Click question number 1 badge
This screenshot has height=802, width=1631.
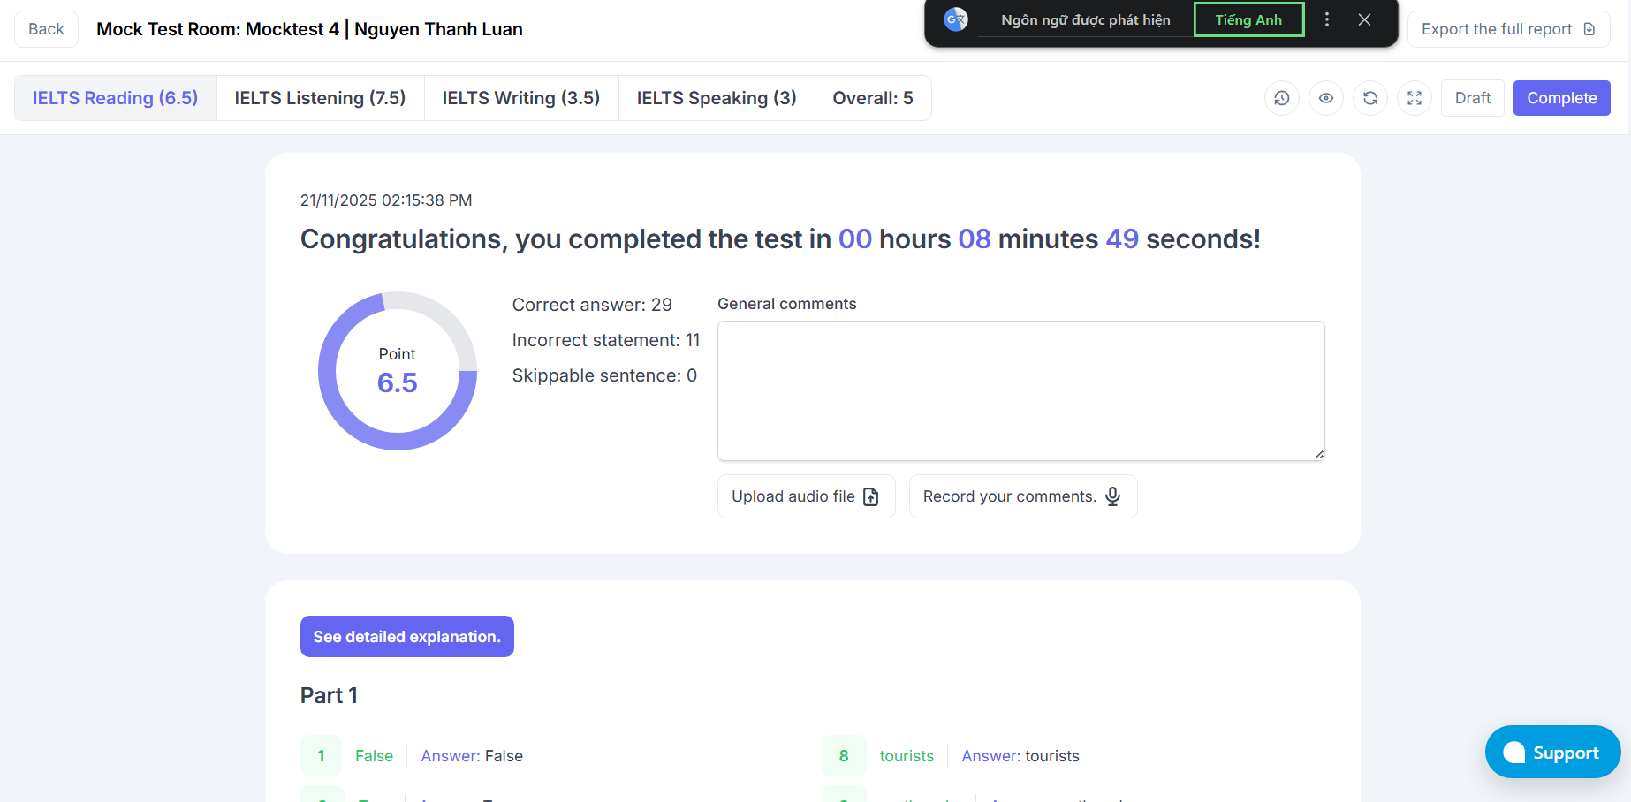pyautogui.click(x=322, y=756)
